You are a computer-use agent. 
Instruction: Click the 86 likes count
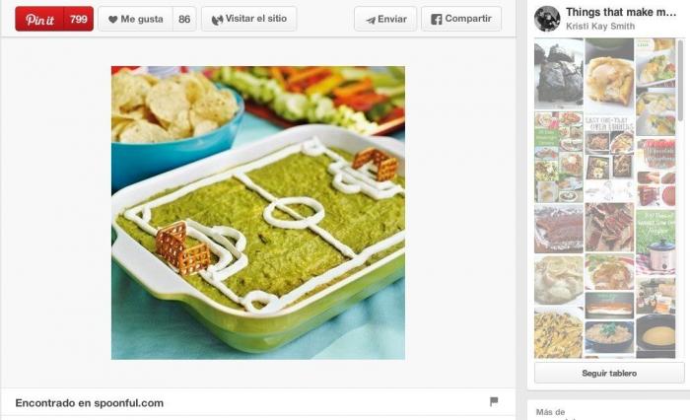tap(184, 19)
